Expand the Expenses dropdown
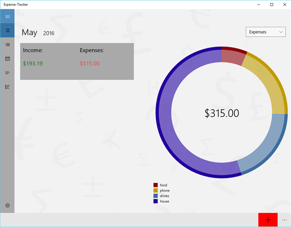This screenshot has height=227, width=291. 266,32
